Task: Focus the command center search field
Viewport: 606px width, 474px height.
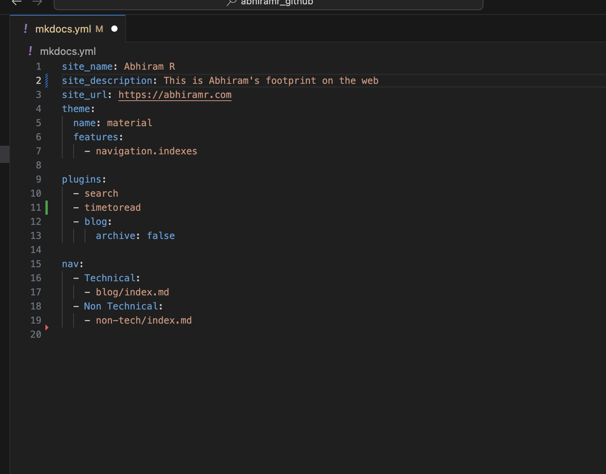Action: 276,3
